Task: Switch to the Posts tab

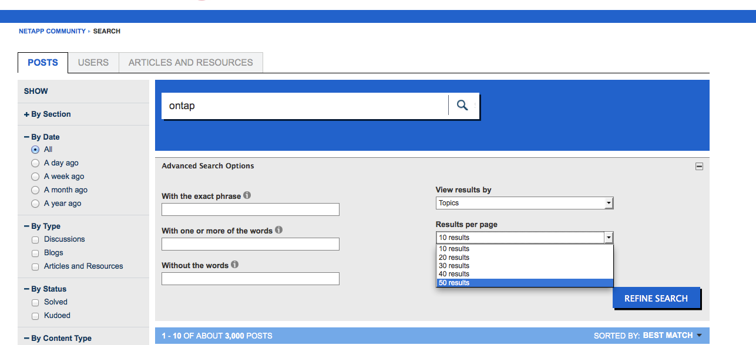Action: click(43, 63)
